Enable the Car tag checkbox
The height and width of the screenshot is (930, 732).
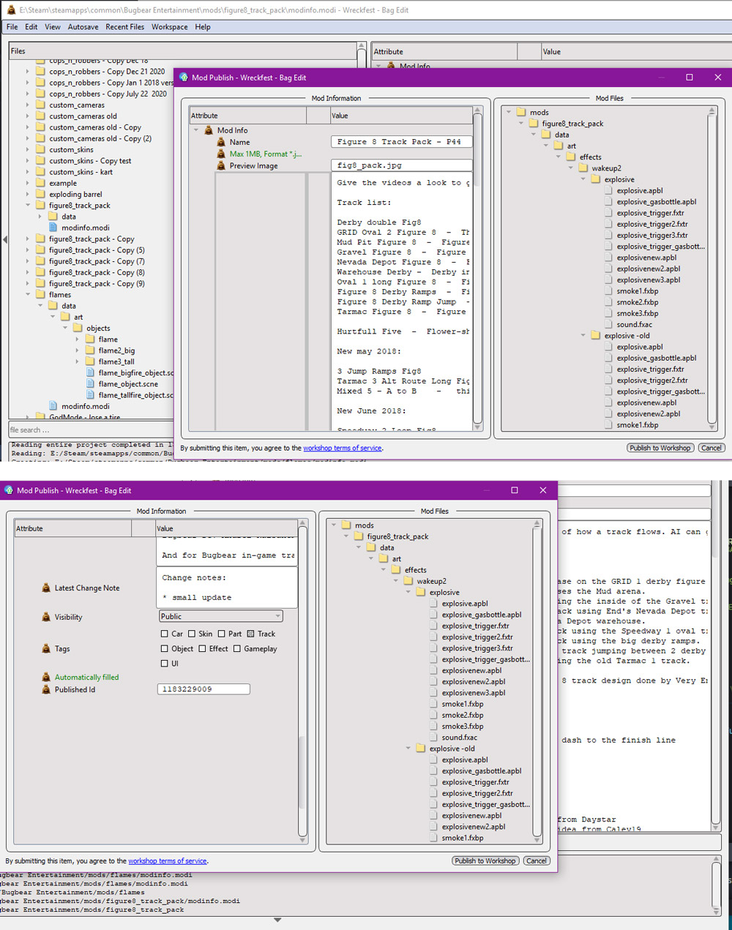(165, 634)
